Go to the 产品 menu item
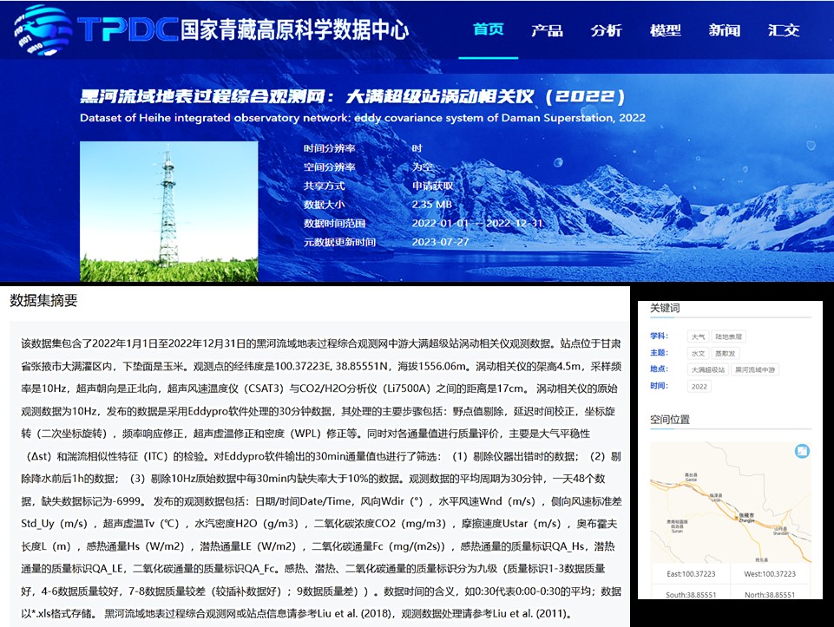The width and height of the screenshot is (834, 627). point(547,30)
